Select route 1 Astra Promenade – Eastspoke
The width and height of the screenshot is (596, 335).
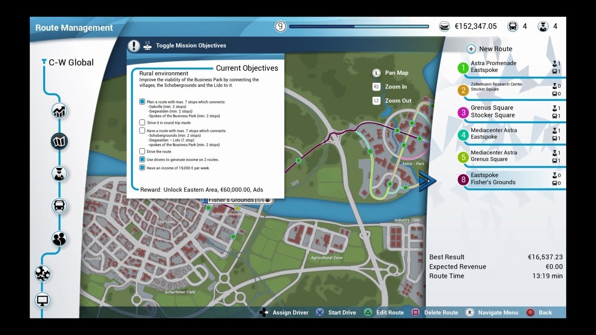511,67
